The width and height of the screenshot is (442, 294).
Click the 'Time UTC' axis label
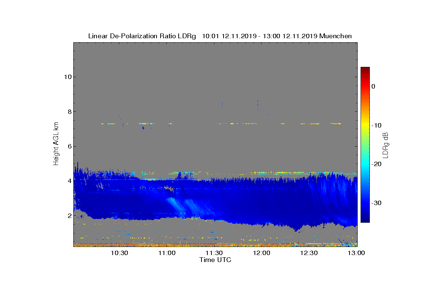215,260
